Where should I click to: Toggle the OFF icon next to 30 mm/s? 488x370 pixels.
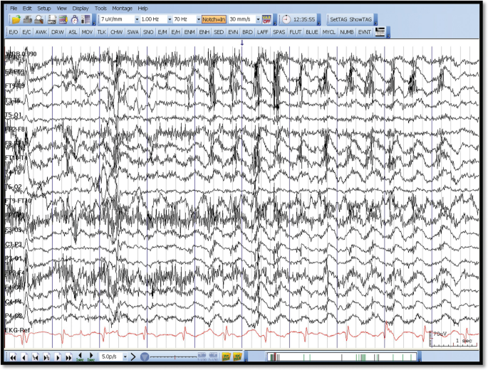(x=266, y=19)
